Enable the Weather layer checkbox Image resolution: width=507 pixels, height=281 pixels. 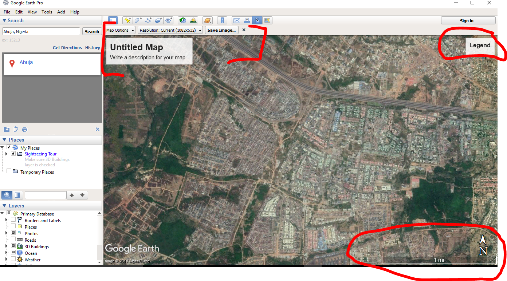(13, 259)
